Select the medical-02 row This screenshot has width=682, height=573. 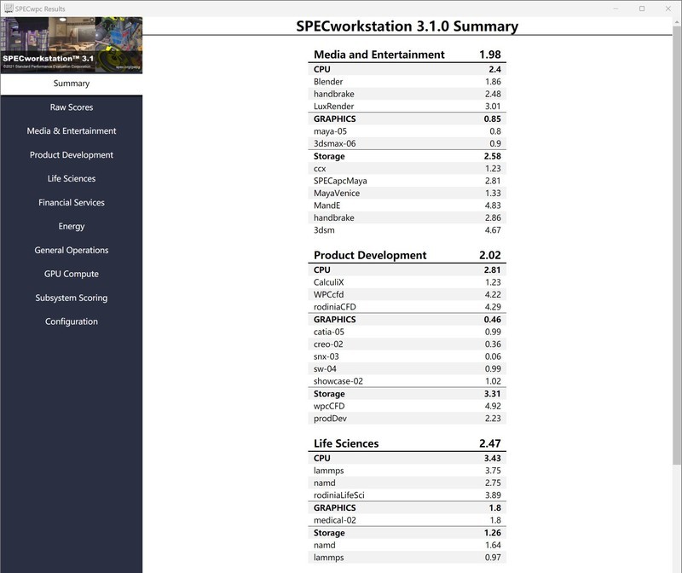click(407, 520)
